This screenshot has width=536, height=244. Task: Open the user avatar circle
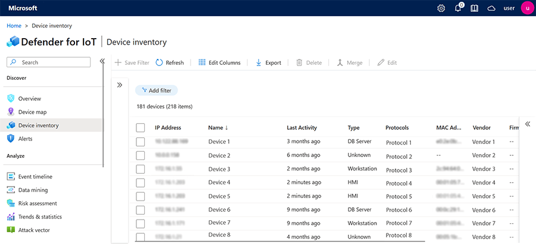tap(527, 8)
